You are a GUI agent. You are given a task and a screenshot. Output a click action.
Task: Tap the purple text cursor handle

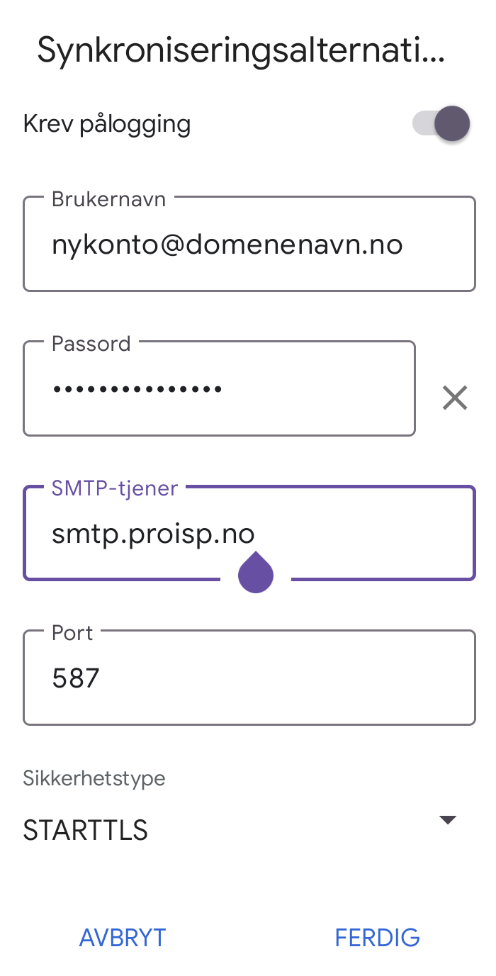256,571
